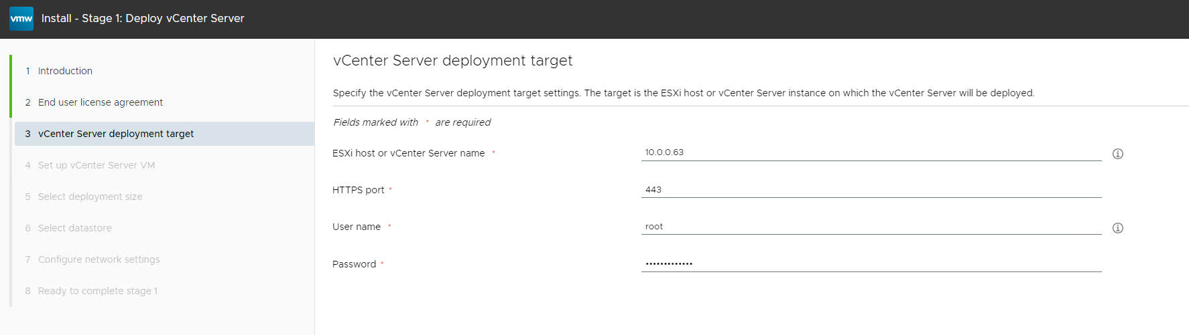The image size is (1189, 335).
Task: Go to Configure network settings step
Action: tap(99, 259)
